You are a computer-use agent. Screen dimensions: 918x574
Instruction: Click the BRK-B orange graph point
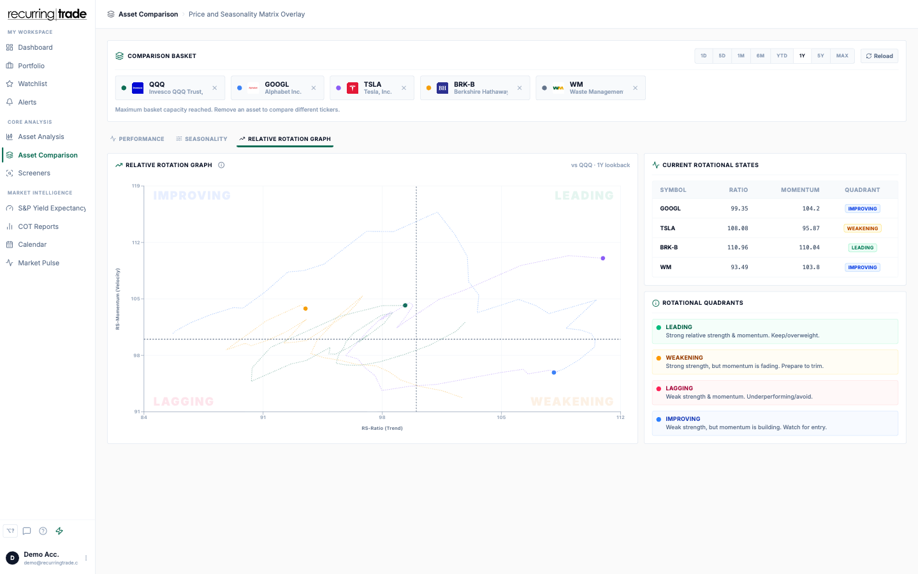click(x=305, y=309)
